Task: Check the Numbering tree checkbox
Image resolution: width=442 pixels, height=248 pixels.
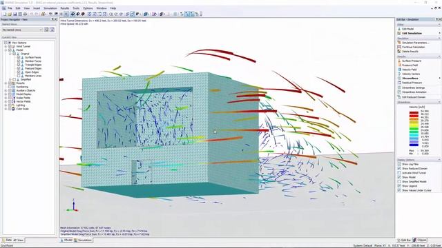Action: (10, 87)
